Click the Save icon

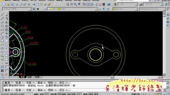click(12, 4)
